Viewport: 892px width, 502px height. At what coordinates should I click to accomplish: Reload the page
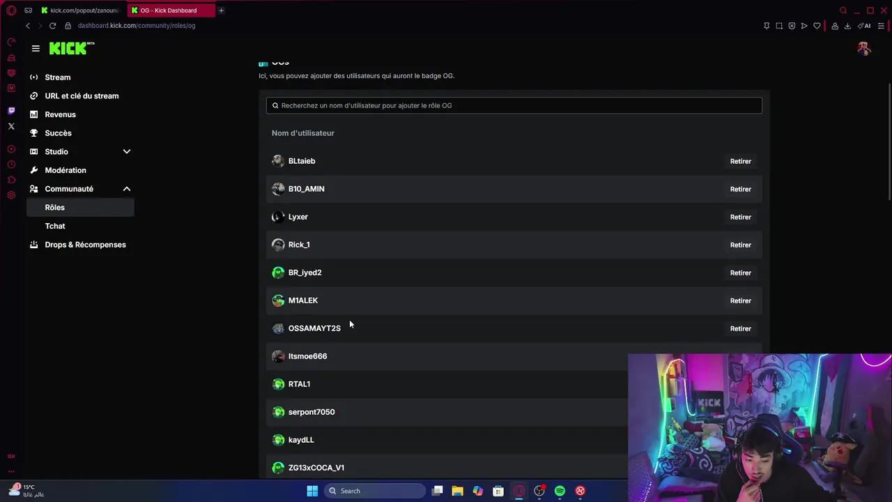(x=52, y=26)
